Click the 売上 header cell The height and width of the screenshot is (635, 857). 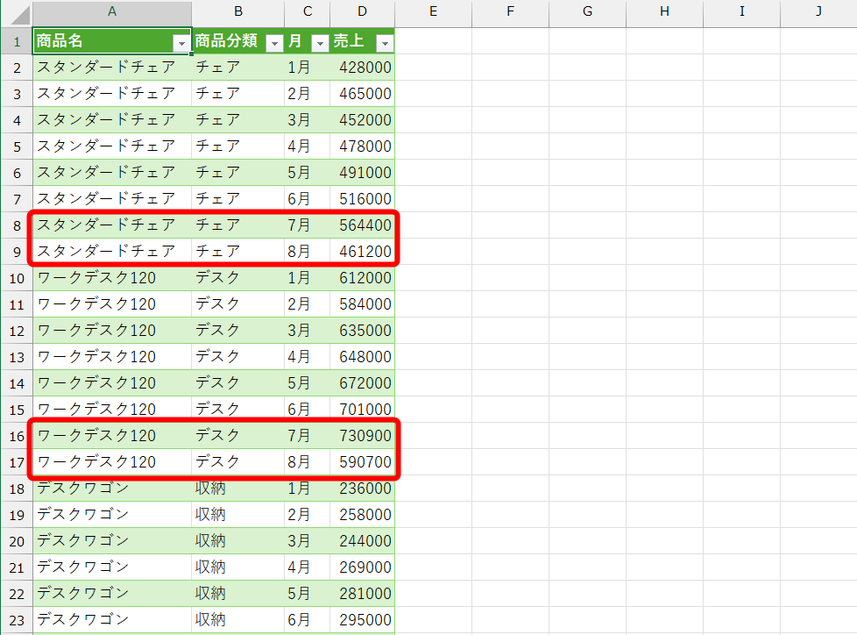click(363, 41)
